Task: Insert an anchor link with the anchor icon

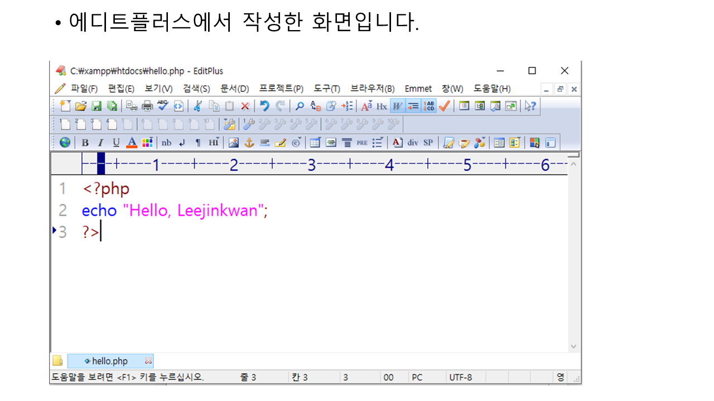Action: [x=249, y=143]
